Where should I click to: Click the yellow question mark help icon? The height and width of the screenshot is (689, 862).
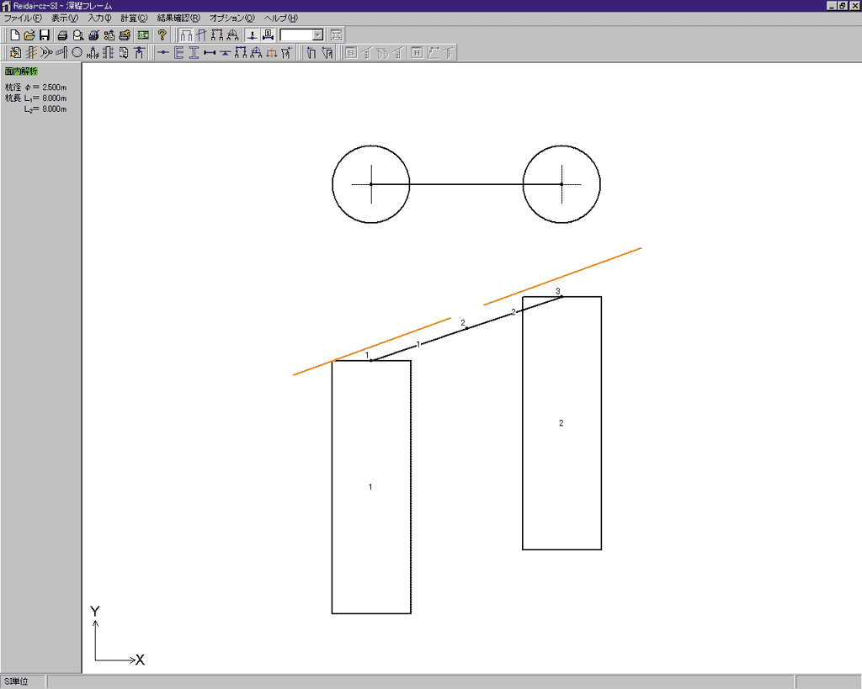(162, 35)
